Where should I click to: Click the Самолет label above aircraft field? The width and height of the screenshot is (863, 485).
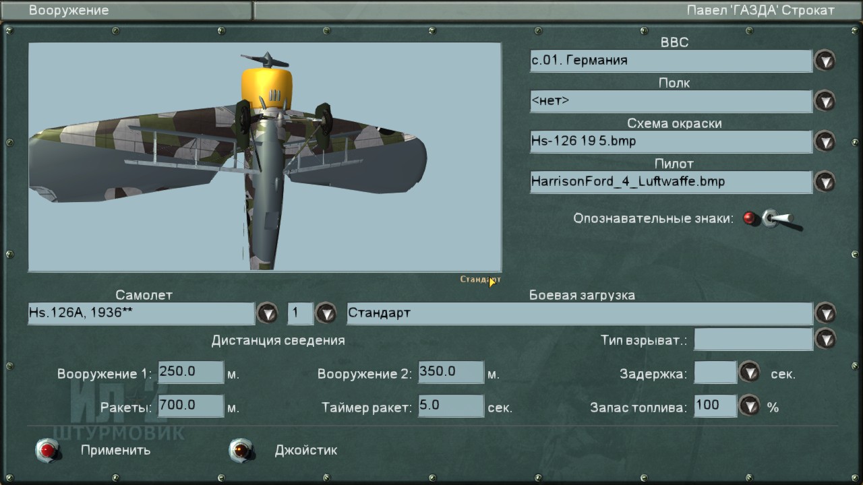coord(144,295)
